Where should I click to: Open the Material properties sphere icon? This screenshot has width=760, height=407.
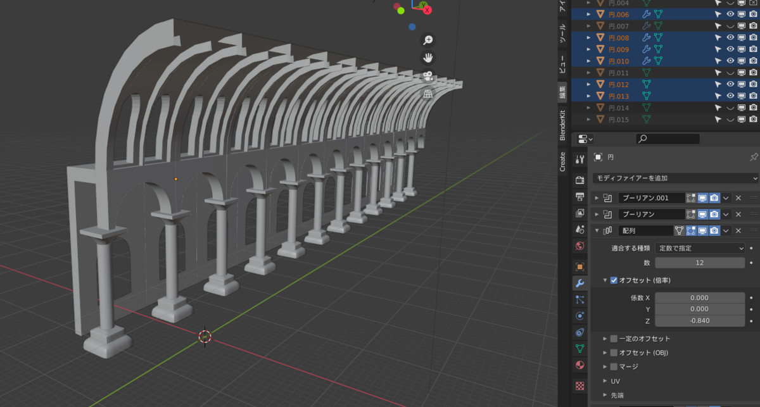pyautogui.click(x=579, y=365)
